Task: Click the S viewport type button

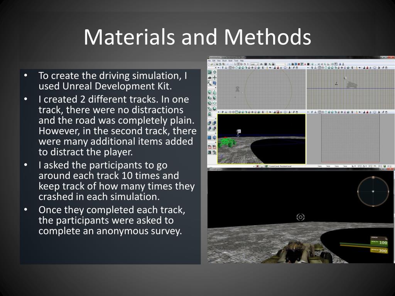Action: pyautogui.click(x=312, y=68)
